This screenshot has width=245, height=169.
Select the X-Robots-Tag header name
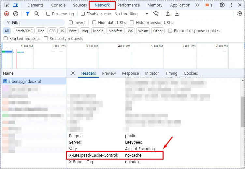click(x=81, y=162)
